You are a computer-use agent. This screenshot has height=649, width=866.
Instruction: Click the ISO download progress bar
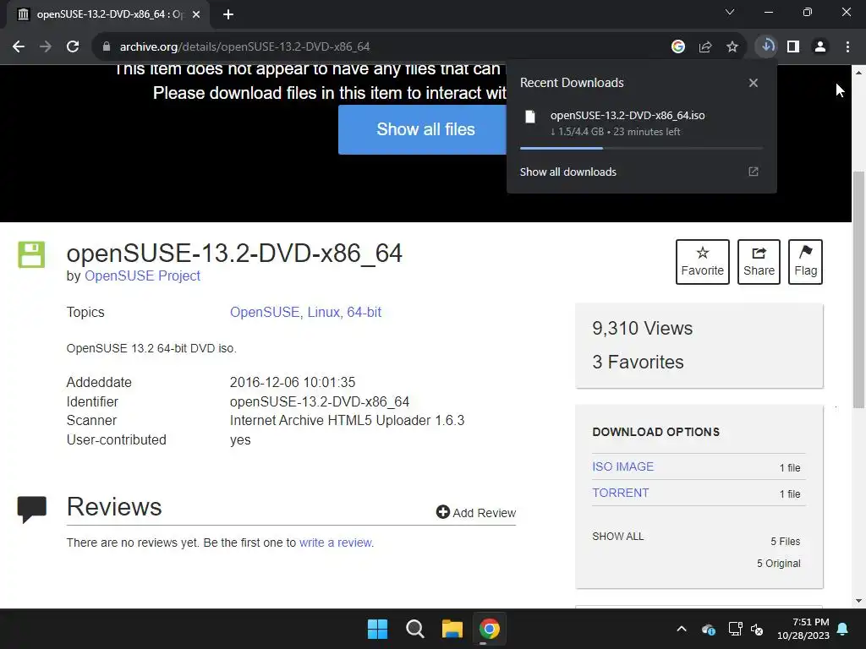tap(641, 148)
